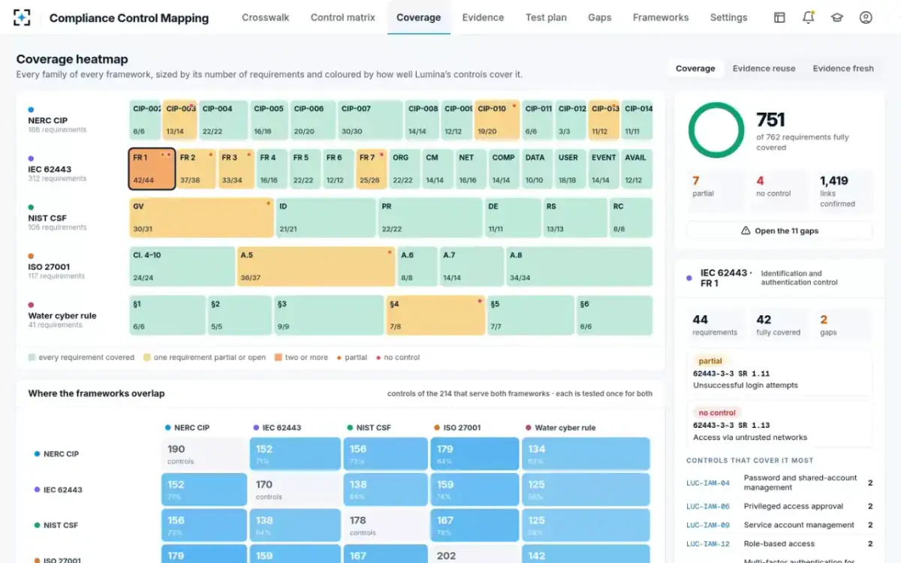The height and width of the screenshot is (563, 901).
Task: Select the Water cyber rule §4 cell
Action: point(435,315)
